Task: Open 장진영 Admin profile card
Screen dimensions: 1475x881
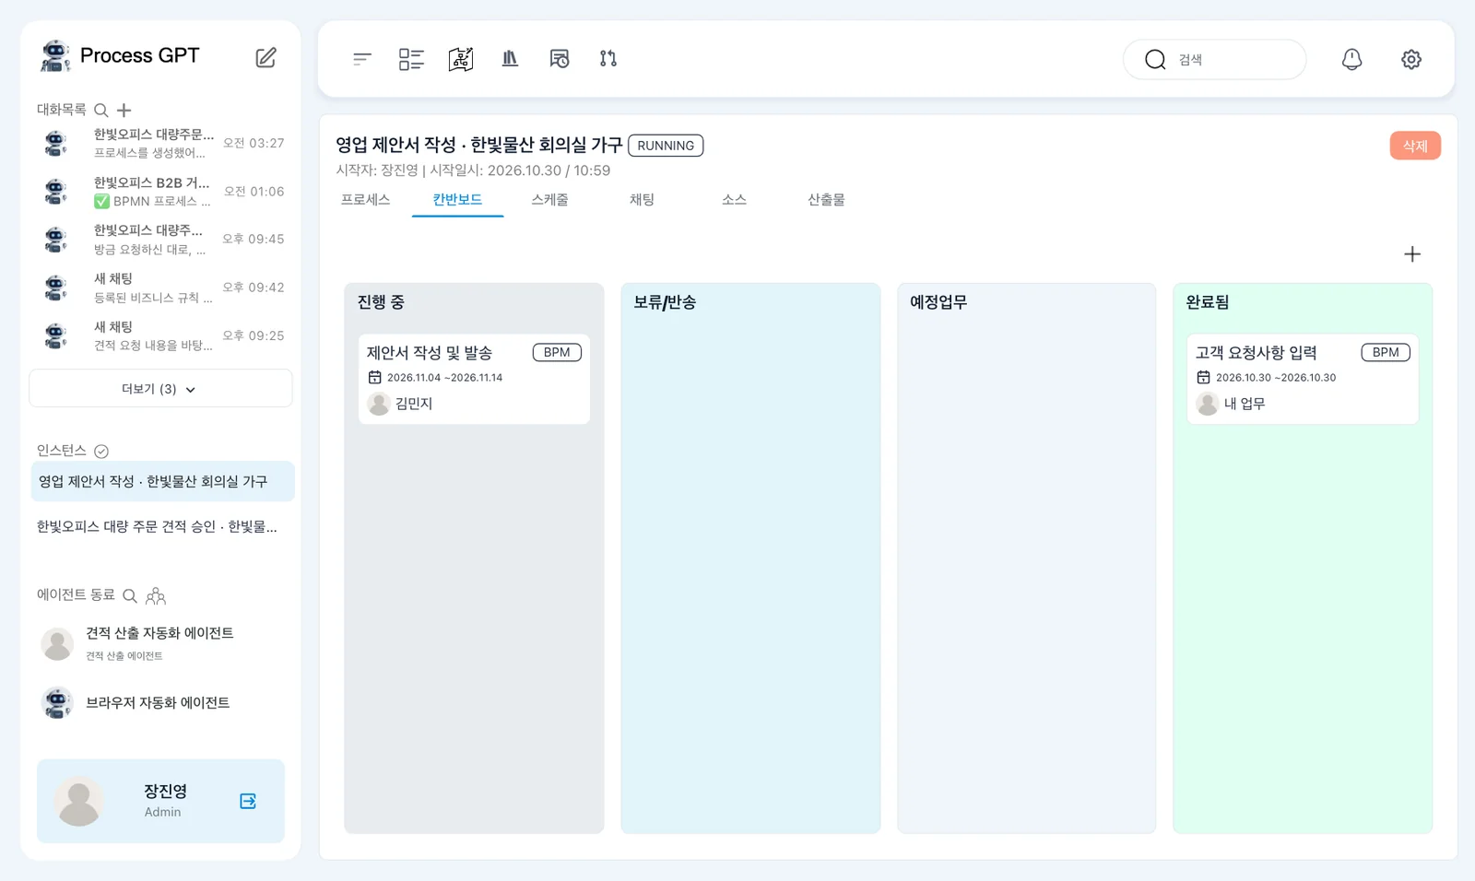Action: (160, 801)
